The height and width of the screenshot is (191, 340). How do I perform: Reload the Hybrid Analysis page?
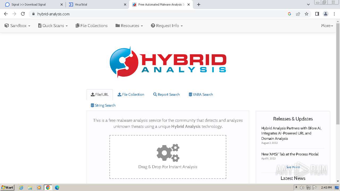pyautogui.click(x=23, y=14)
